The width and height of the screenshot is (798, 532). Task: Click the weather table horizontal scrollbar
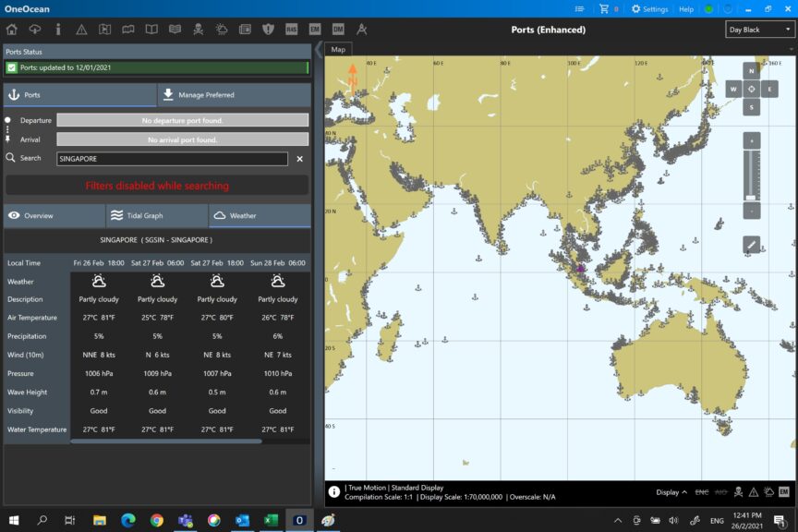(x=166, y=441)
